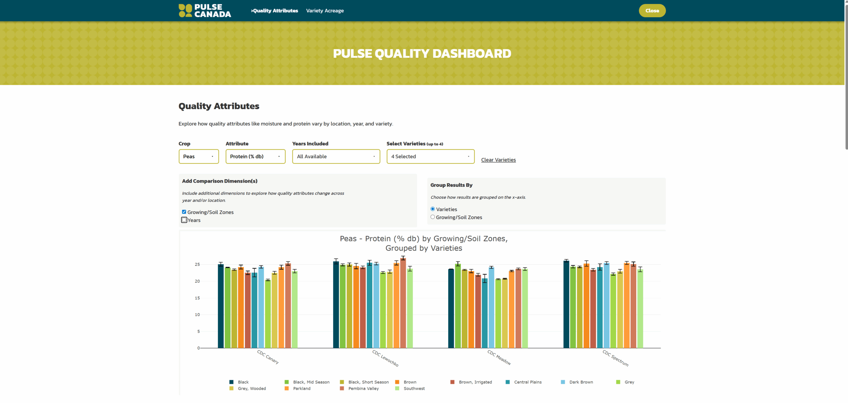Toggle Dark Brown legend marker
This screenshot has width=848, height=403.
click(x=563, y=382)
